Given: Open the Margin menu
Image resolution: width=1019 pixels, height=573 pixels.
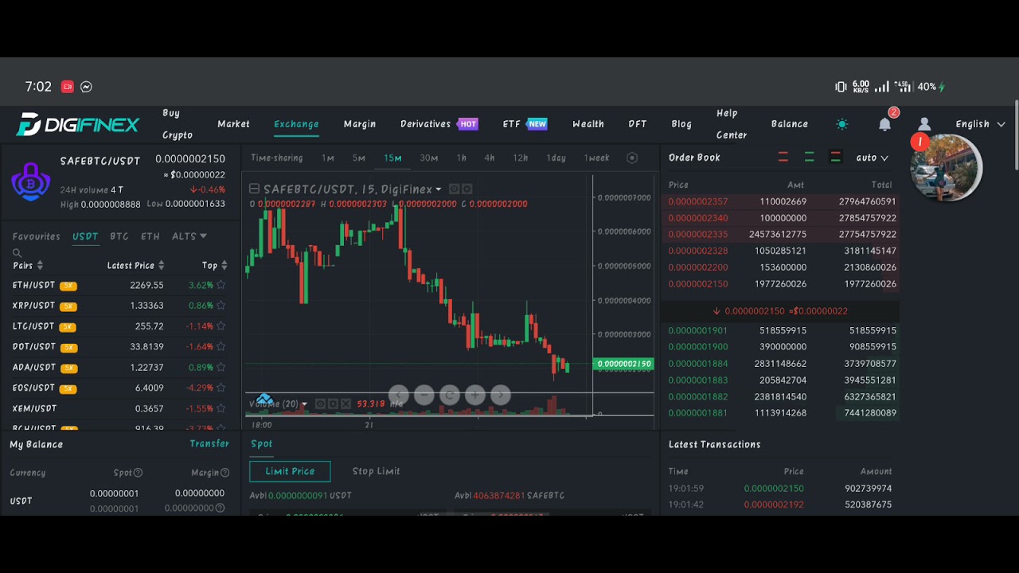Looking at the screenshot, I should [x=360, y=124].
